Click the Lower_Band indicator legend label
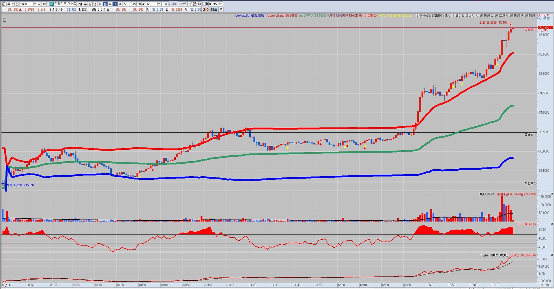 click(250, 16)
